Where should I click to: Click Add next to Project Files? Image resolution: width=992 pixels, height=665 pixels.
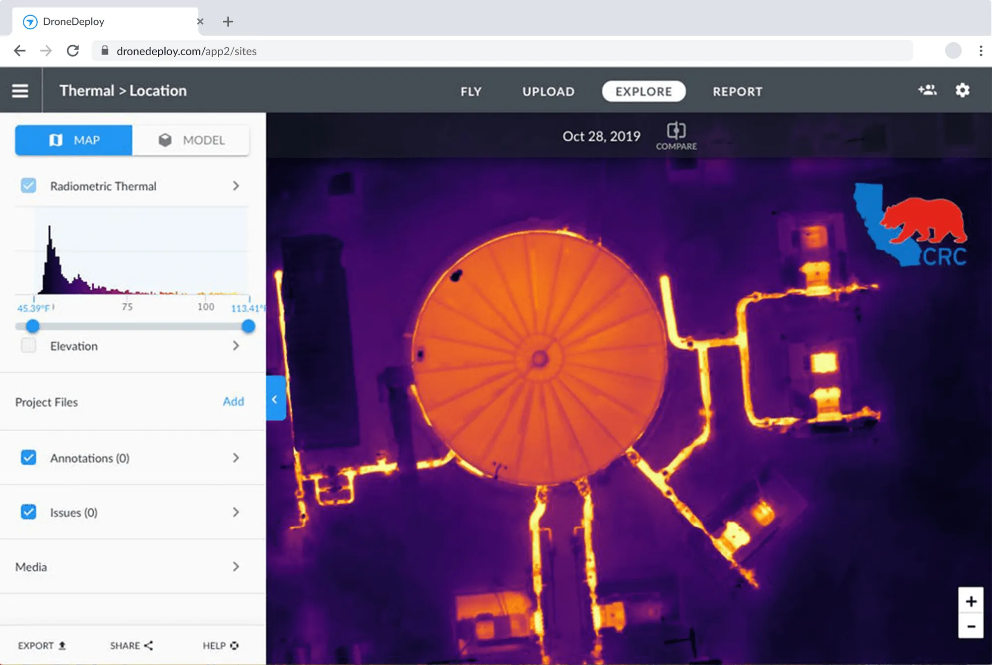point(233,401)
